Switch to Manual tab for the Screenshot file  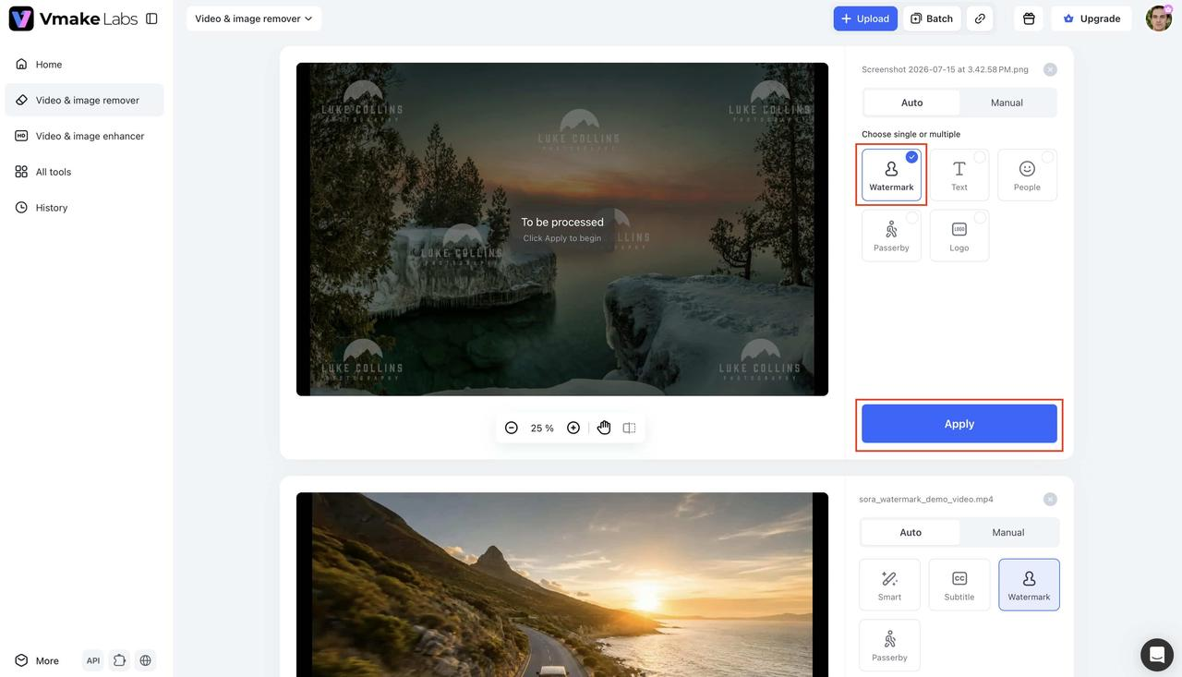[1007, 103]
